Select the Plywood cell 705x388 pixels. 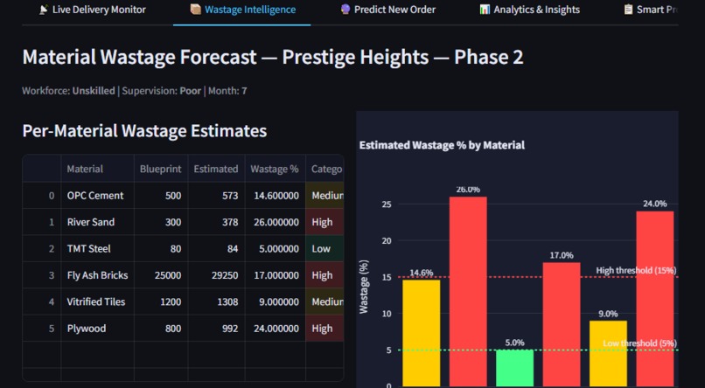(98, 328)
